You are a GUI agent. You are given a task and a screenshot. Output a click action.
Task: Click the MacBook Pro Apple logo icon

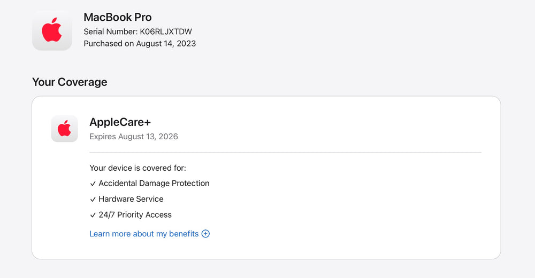pyautogui.click(x=52, y=30)
